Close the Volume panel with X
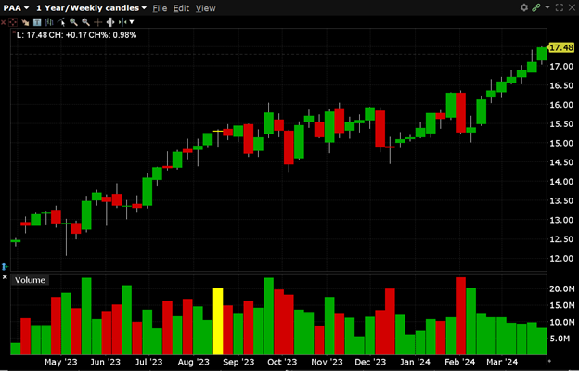This screenshot has height=371, width=579. [x=5, y=277]
